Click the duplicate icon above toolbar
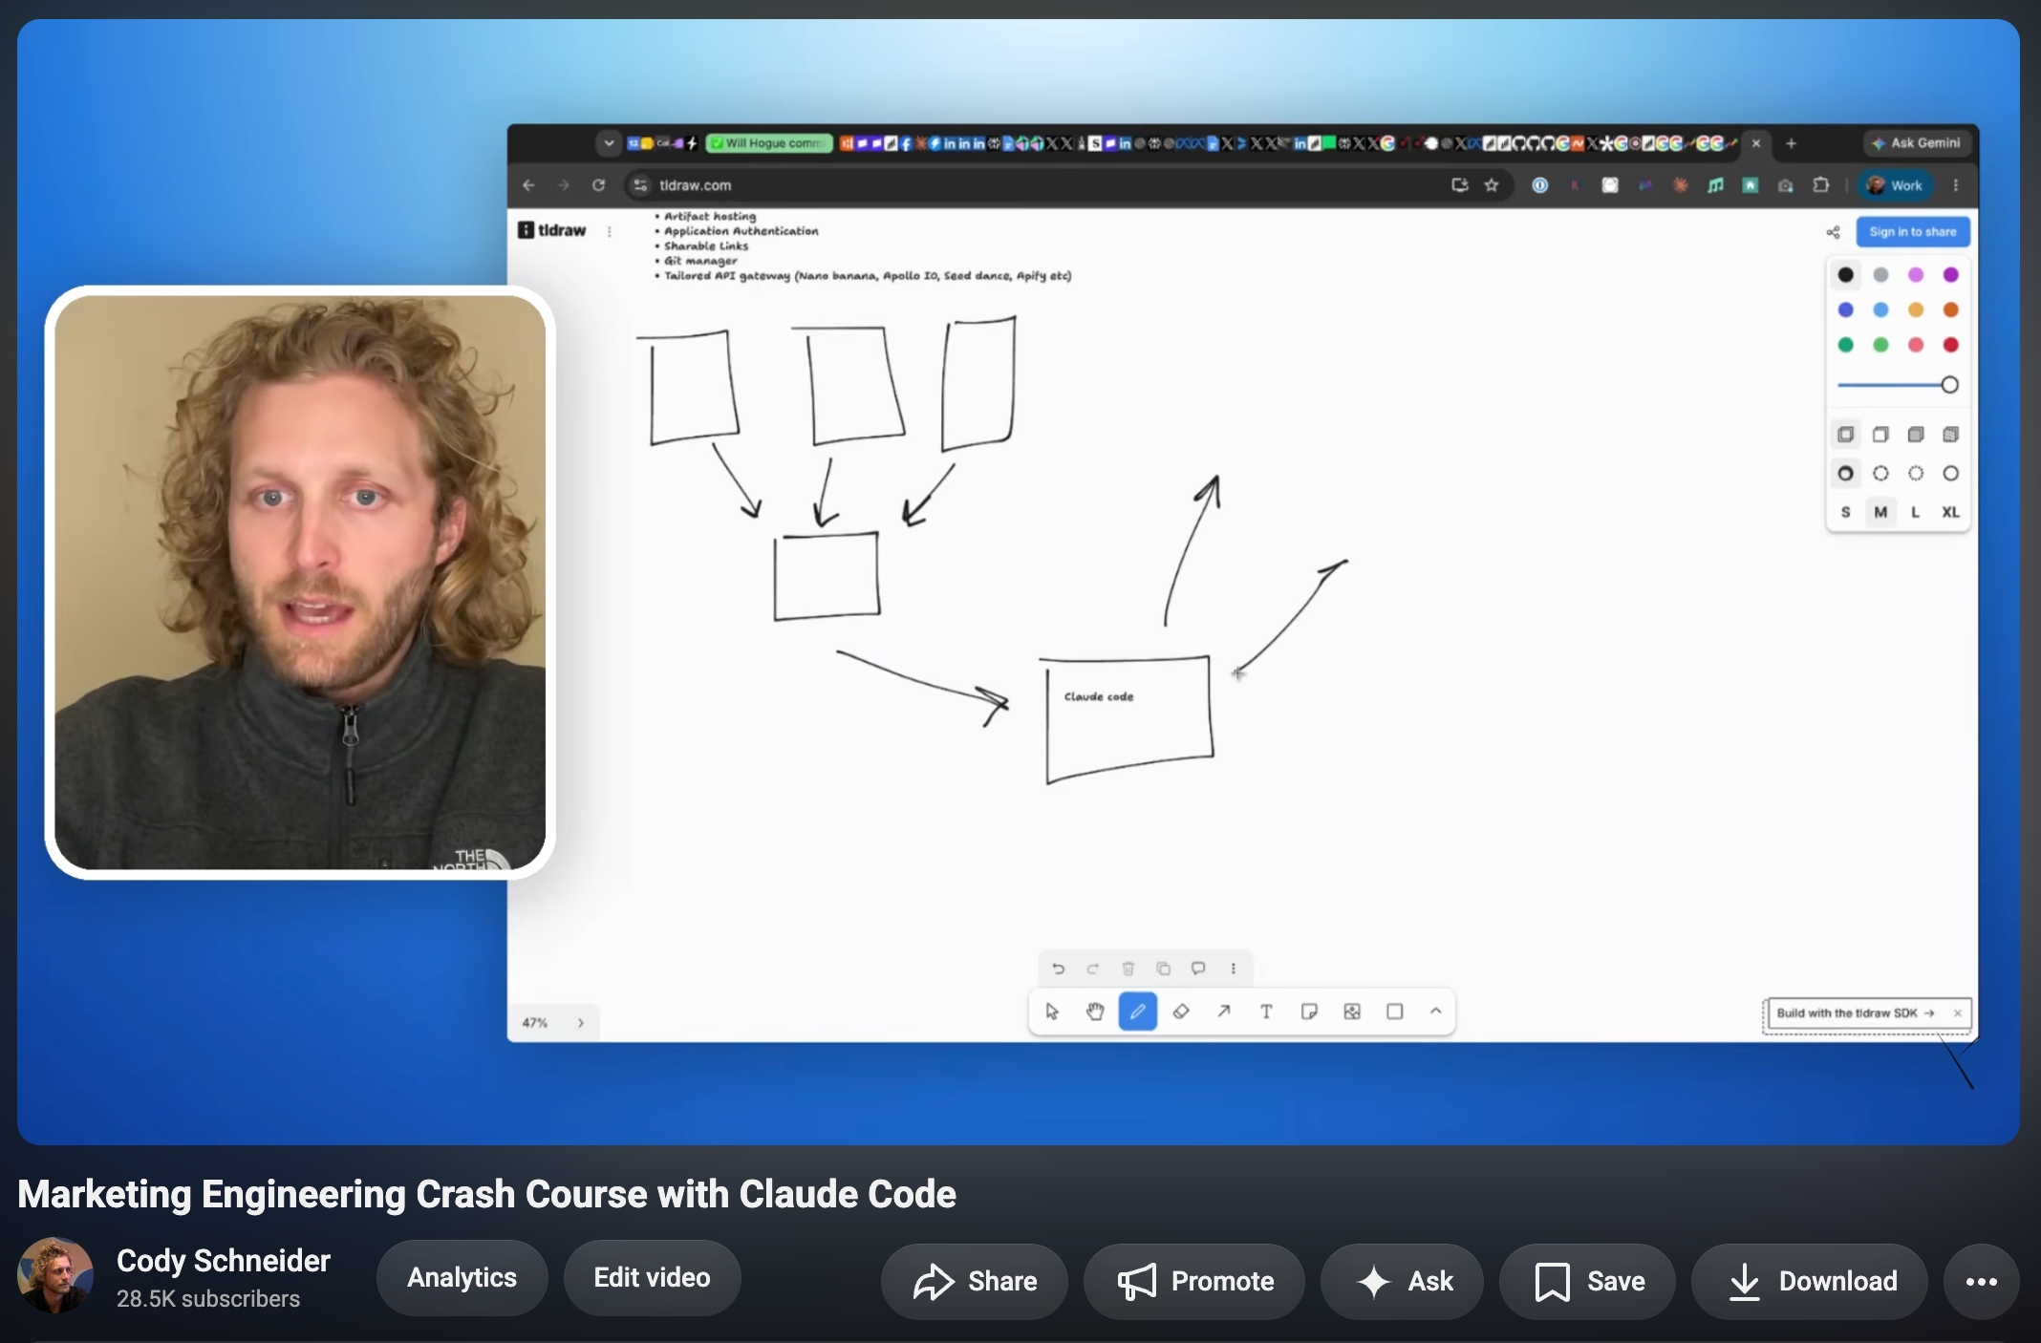This screenshot has width=2041, height=1343. (x=1163, y=969)
